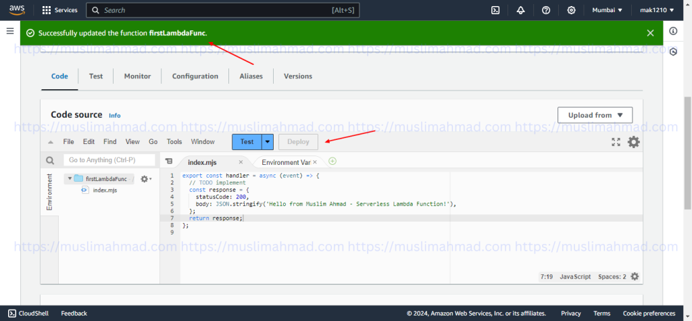692x321 pixels.
Task: Switch to the Configuration tab
Action: (195, 76)
